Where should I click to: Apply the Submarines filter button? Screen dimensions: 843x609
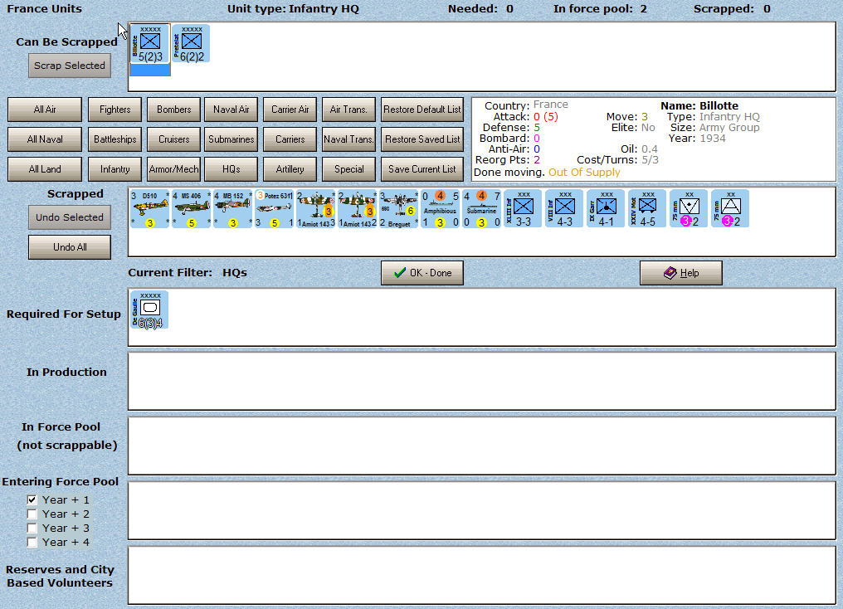tap(231, 139)
